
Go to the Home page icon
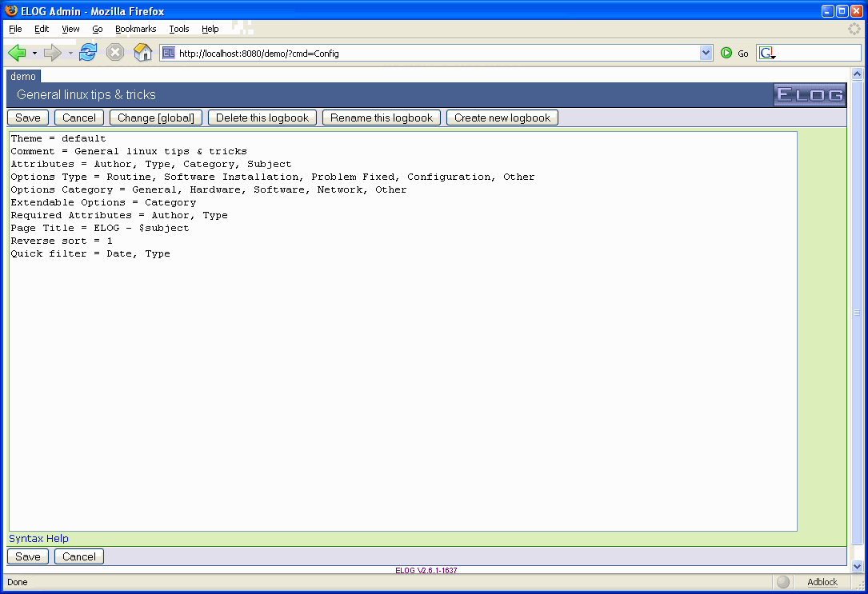point(143,53)
